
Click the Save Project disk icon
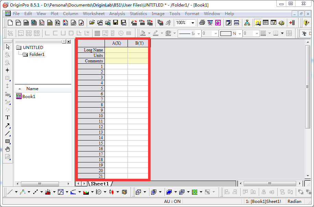point(116,23)
